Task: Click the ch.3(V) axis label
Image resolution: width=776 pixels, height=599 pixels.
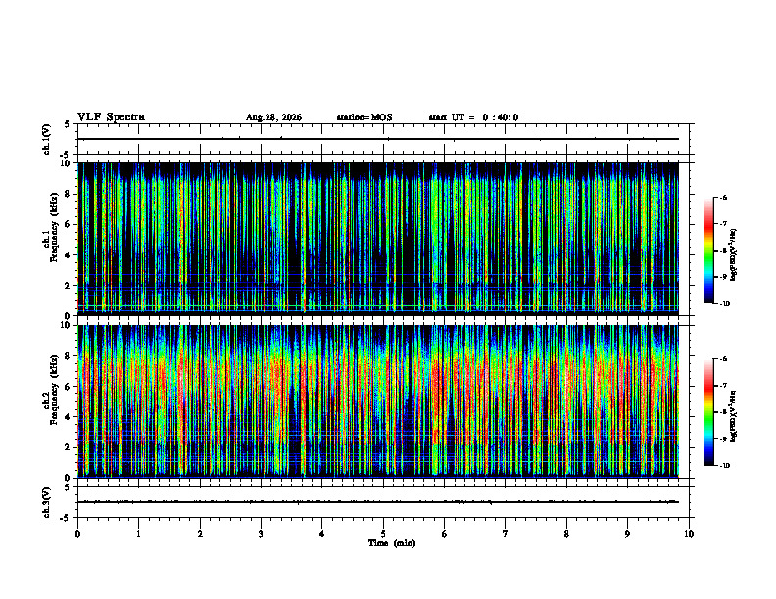Action: [x=47, y=502]
